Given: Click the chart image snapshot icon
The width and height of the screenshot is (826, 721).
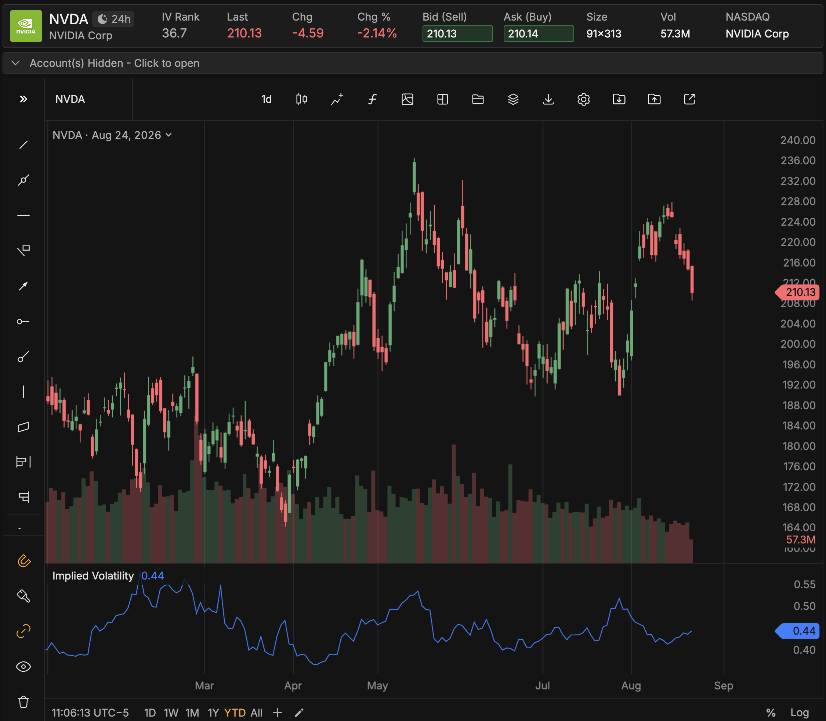Looking at the screenshot, I should point(407,99).
